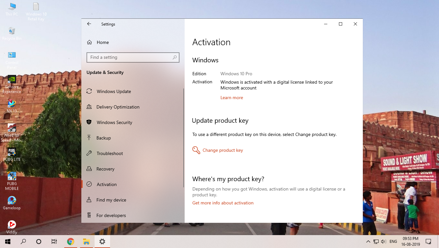Select the Gameloop desktop icon
The height and width of the screenshot is (248, 439).
click(12, 203)
